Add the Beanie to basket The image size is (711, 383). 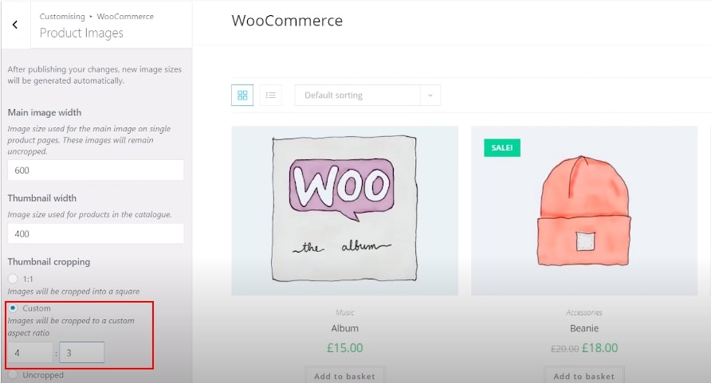coord(584,376)
